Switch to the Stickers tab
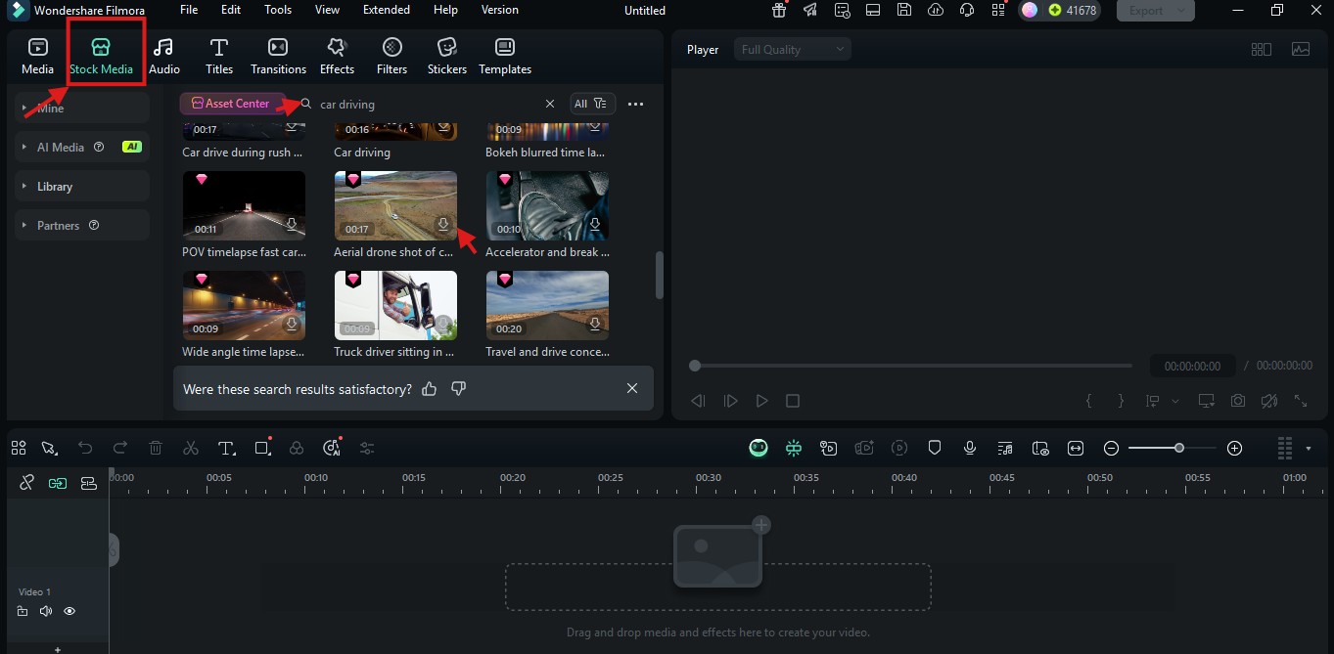Viewport: 1334px width, 654px height. 446,57
